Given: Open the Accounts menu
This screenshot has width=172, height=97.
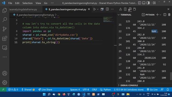Looking at the screenshot, I should tap(5, 73).
